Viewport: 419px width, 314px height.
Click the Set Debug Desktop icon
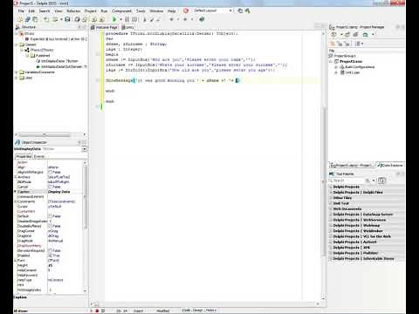click(247, 10)
